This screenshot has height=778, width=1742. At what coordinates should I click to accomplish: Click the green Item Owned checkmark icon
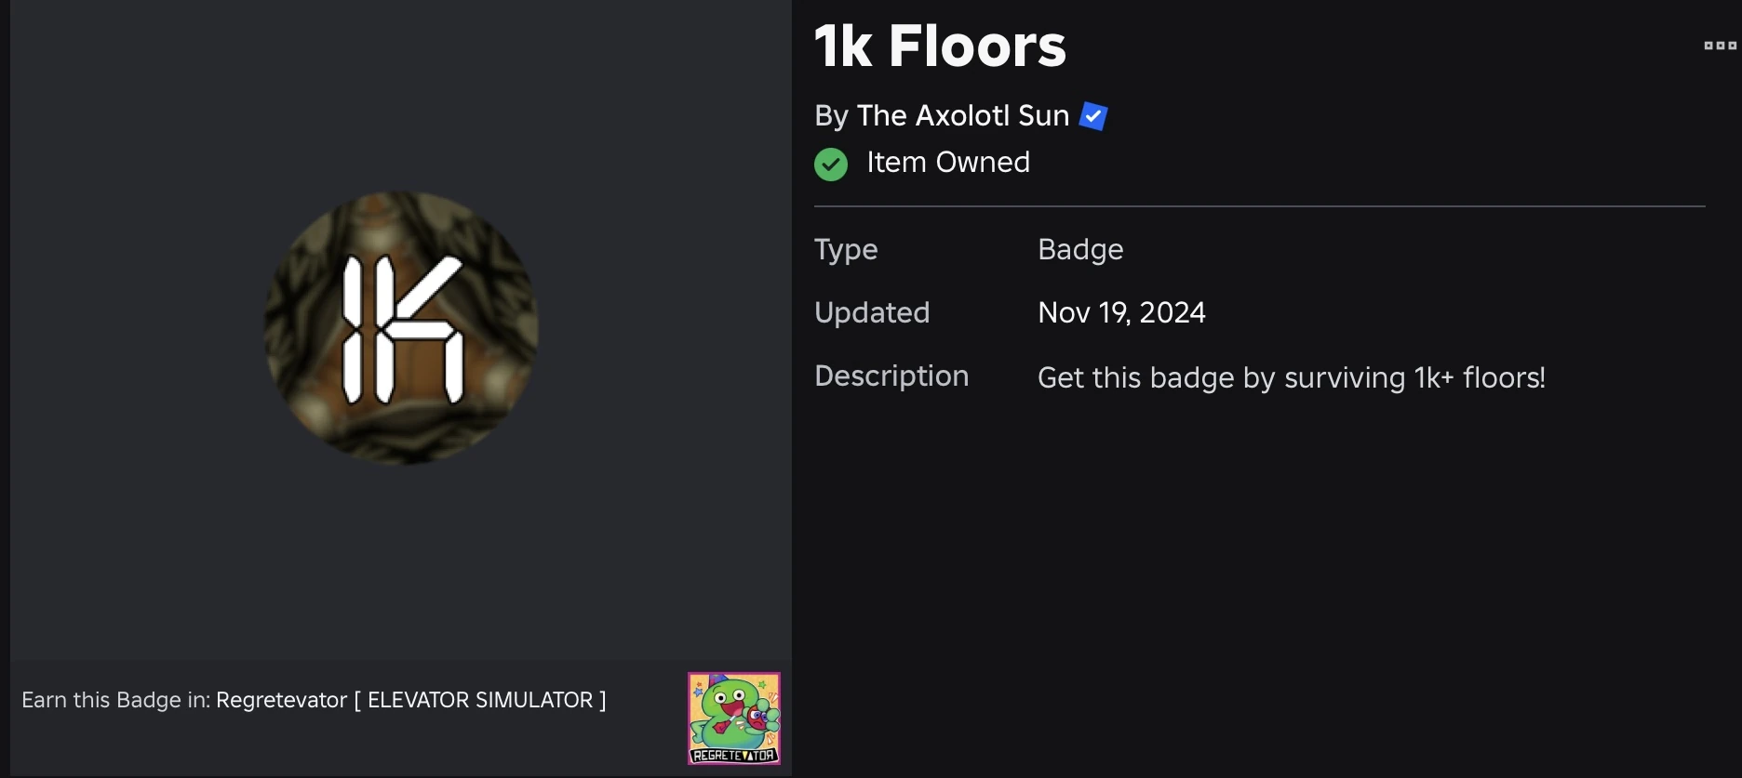pyautogui.click(x=830, y=164)
